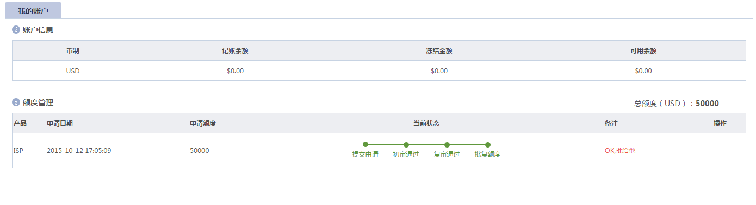Click the 操作 column header
This screenshot has width=756, height=205.
tap(720, 124)
